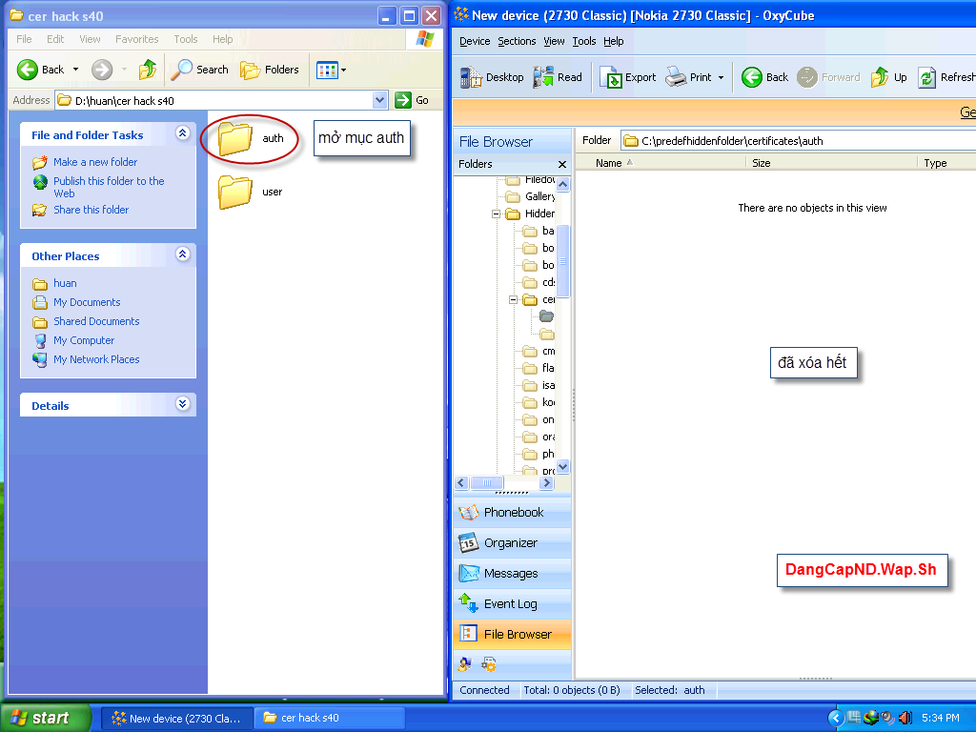Open the Explorer address bar dropdown
Image resolution: width=976 pixels, height=732 pixels.
point(379,99)
